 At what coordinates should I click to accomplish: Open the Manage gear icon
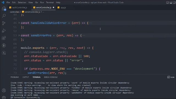point(4,97)
